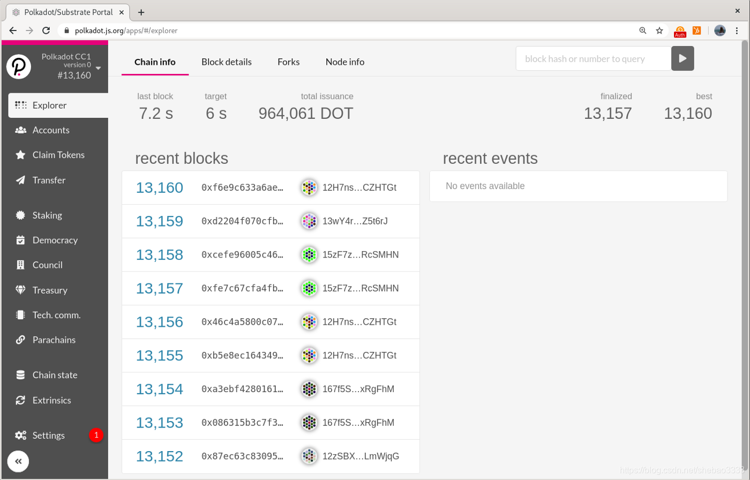Open block number 13,157 link
750x480 pixels.
[x=160, y=288]
